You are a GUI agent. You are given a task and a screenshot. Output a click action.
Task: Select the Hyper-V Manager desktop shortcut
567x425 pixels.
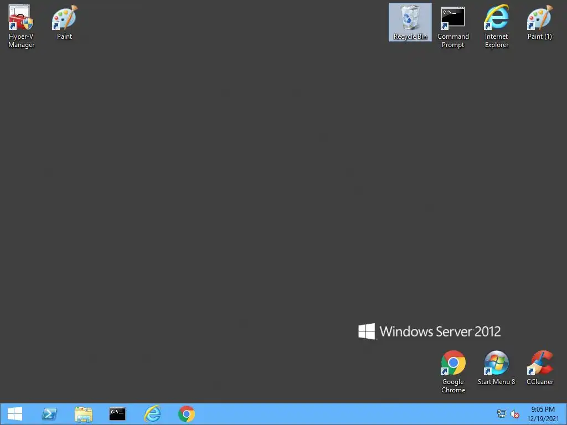tap(21, 26)
